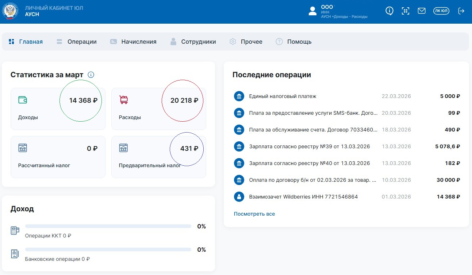Open Оплата по договору б/н operation
The width and height of the screenshot is (472, 275).
point(347,180)
